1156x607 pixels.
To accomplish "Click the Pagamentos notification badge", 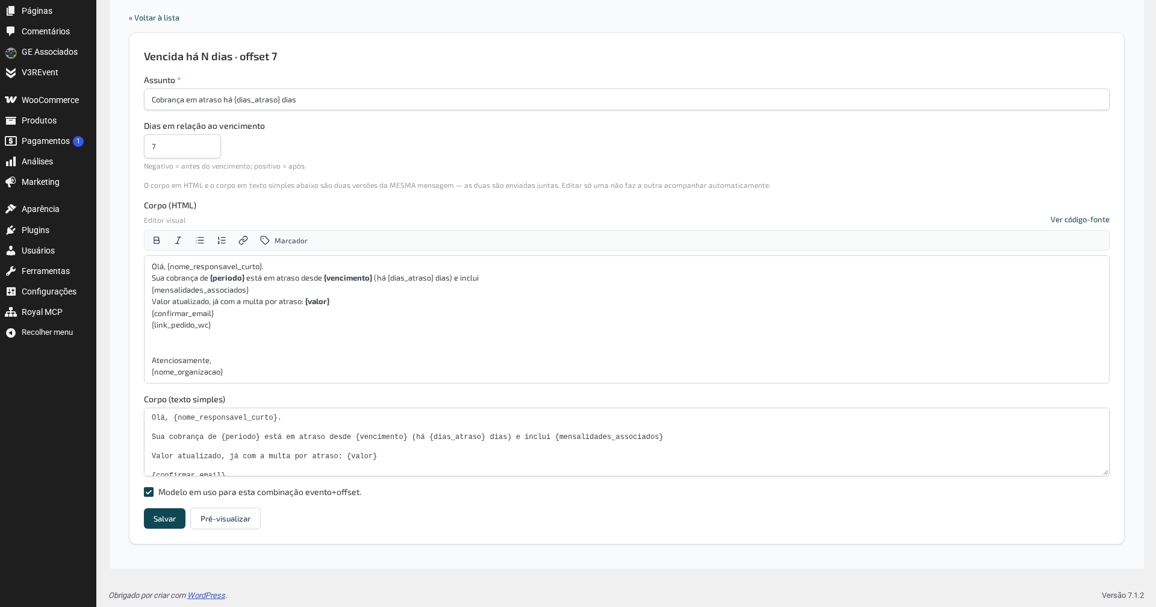I will [x=78, y=142].
